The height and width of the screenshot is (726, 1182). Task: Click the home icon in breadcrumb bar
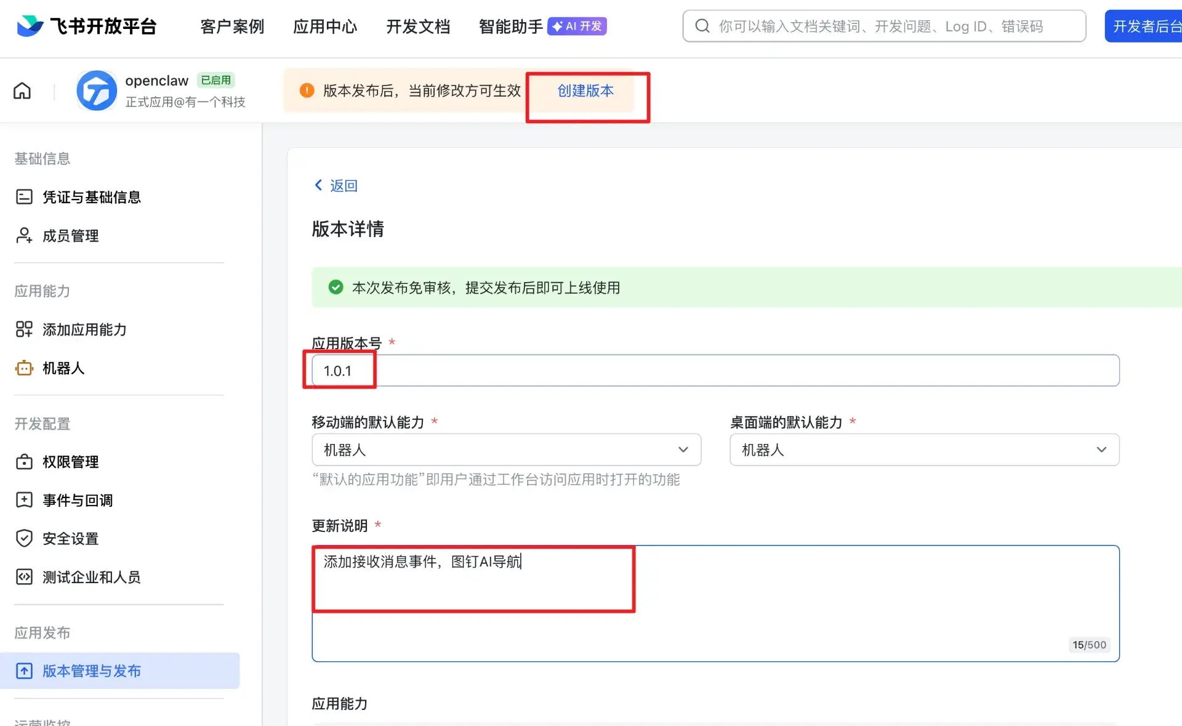coord(22,91)
